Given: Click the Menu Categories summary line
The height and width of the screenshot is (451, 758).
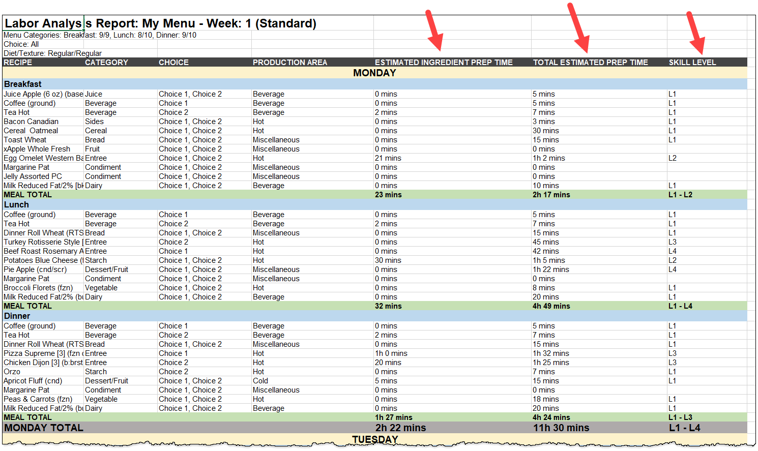Looking at the screenshot, I should pos(100,35).
